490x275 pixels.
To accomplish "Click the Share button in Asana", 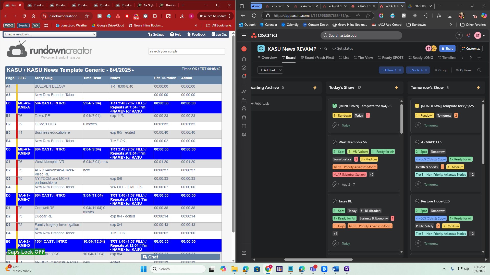I will point(447,48).
